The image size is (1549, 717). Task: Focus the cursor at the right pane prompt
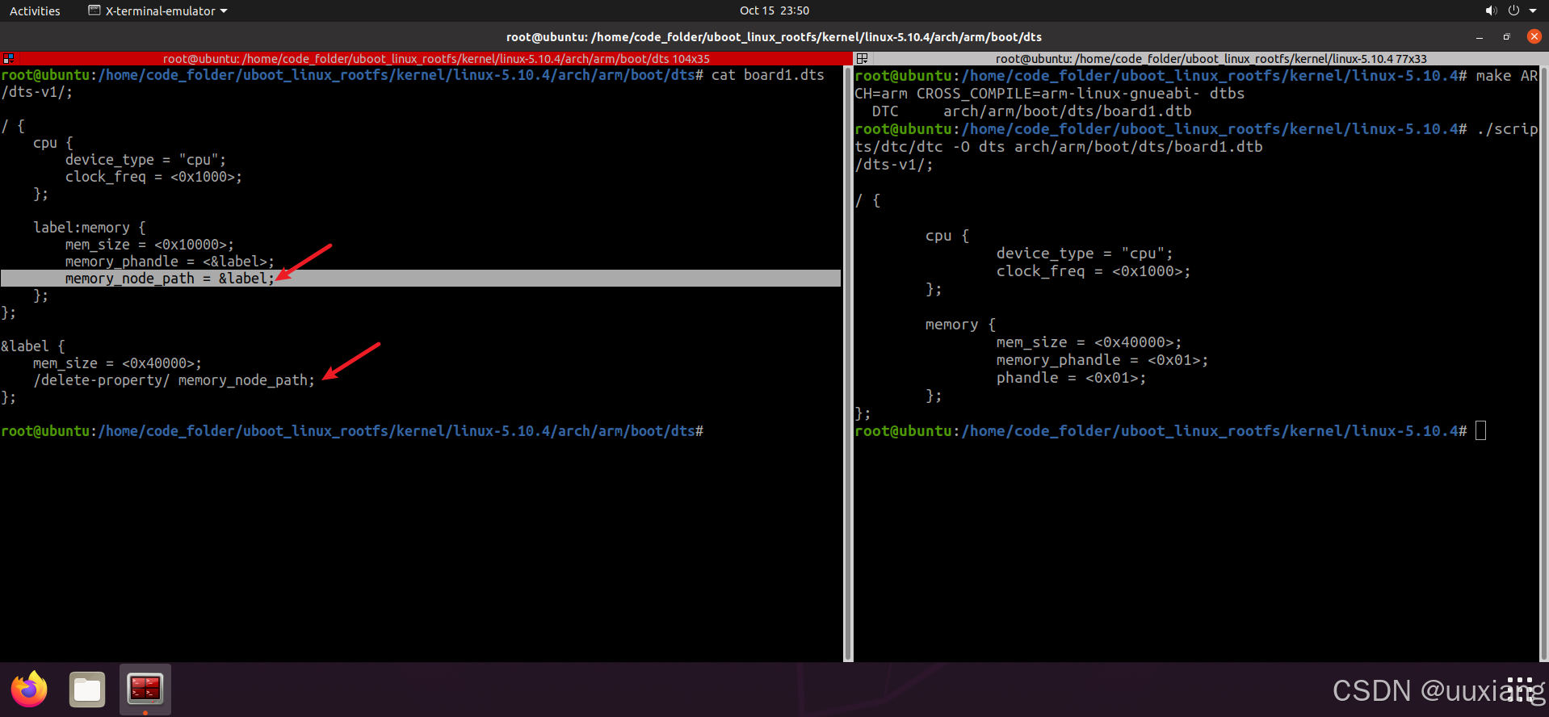click(x=1480, y=431)
